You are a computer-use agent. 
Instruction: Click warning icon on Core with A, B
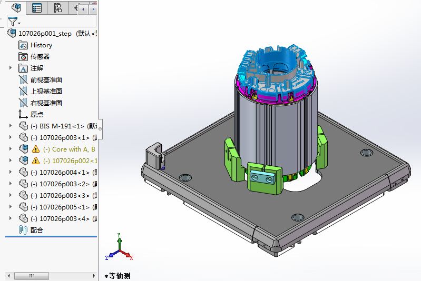[36, 149]
